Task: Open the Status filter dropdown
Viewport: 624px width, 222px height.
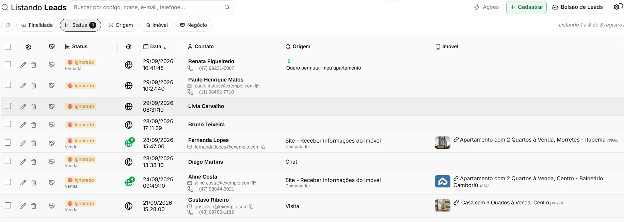Action: 80,25
